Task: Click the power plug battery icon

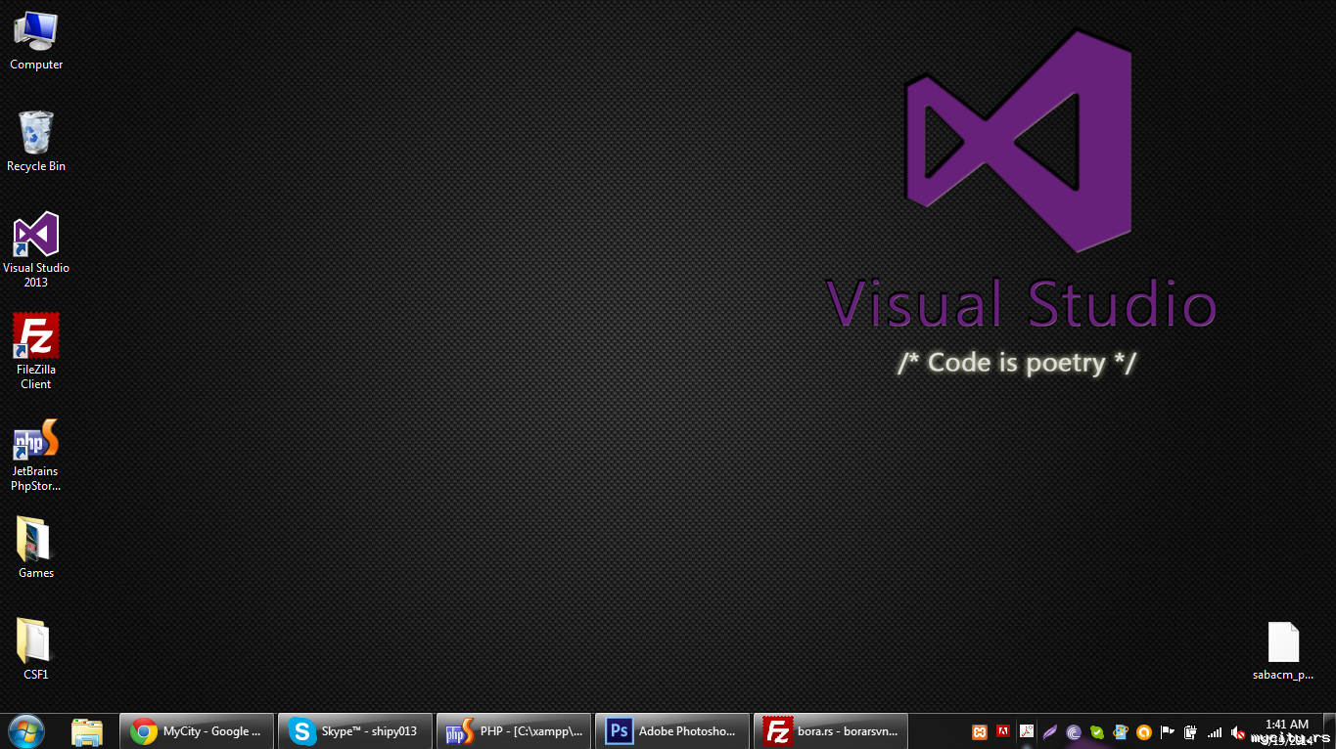Action: 1191,731
